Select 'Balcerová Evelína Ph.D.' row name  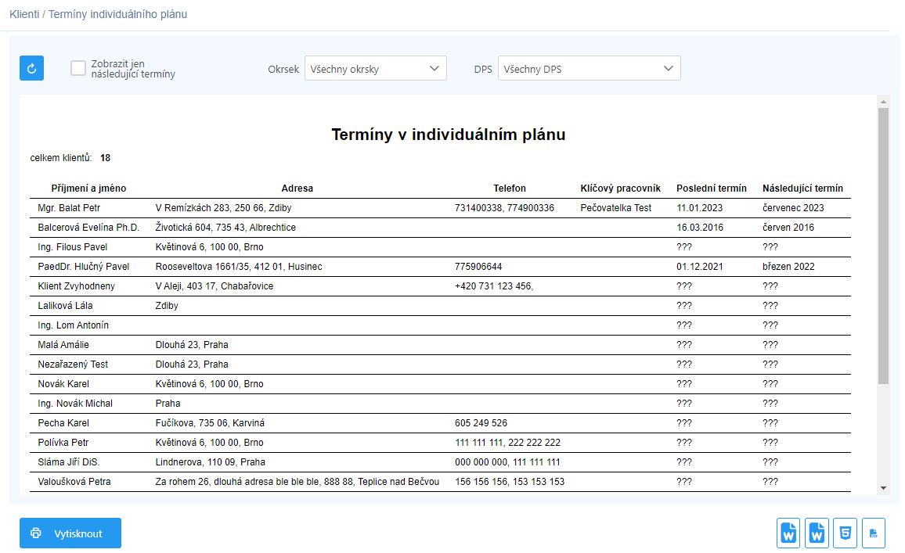pyautogui.click(x=88, y=227)
